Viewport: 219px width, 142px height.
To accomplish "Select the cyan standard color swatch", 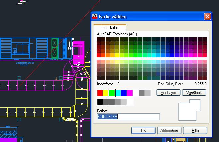I will click(x=118, y=93).
